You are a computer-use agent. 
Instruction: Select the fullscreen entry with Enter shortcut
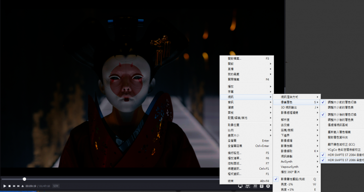(247, 140)
